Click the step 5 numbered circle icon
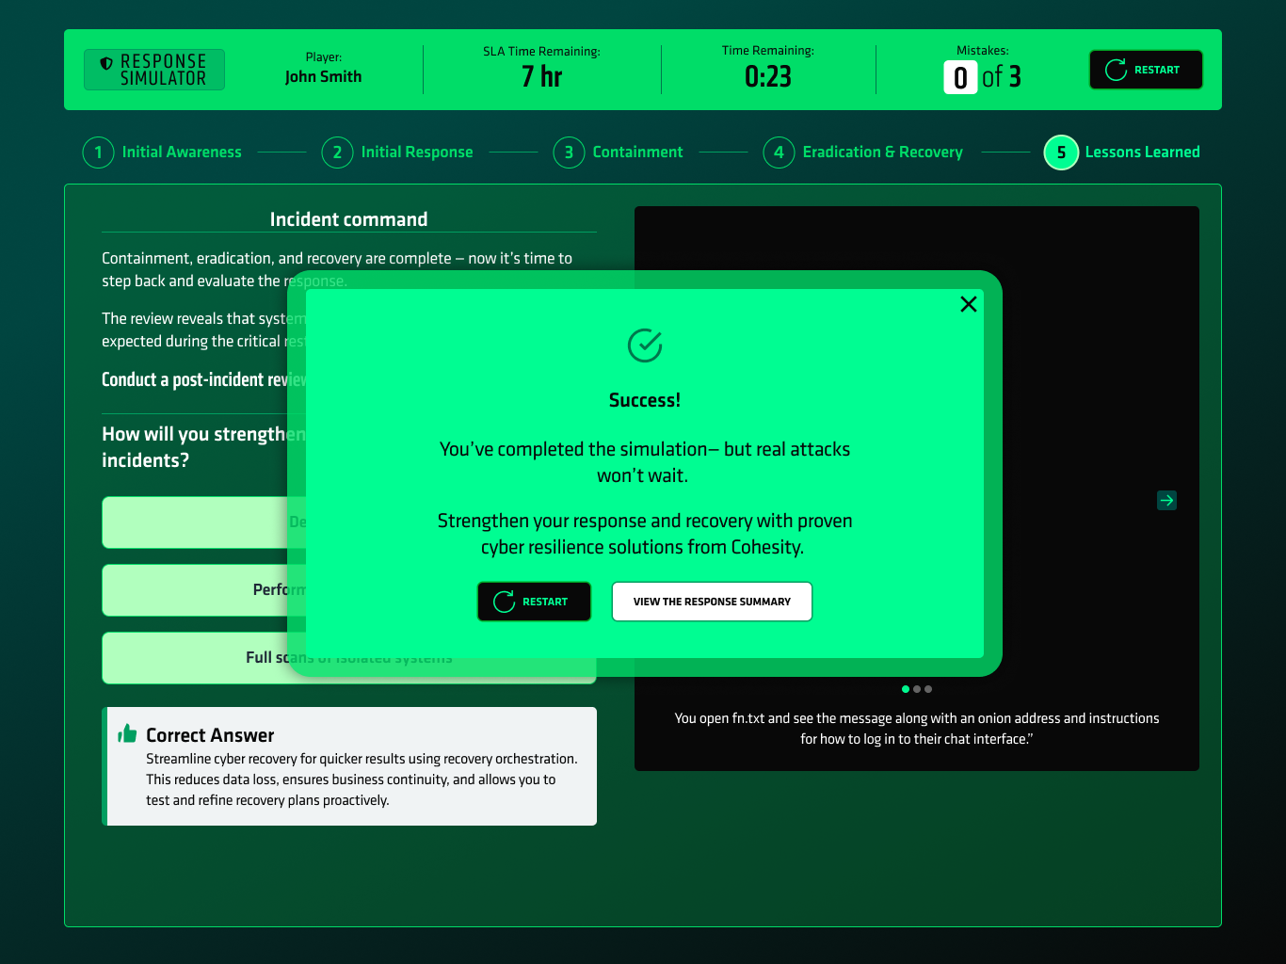This screenshot has width=1286, height=964. click(1061, 153)
